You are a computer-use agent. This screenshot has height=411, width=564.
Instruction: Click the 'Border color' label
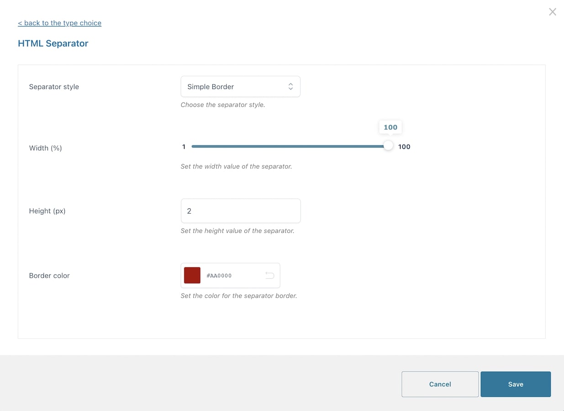[49, 275]
